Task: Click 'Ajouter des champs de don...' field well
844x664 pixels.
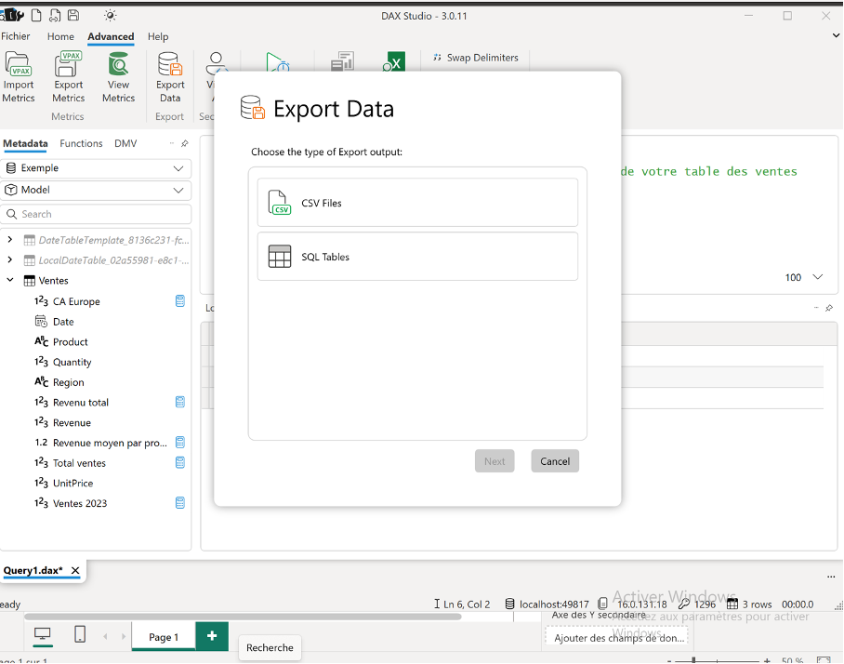Action: point(617,638)
